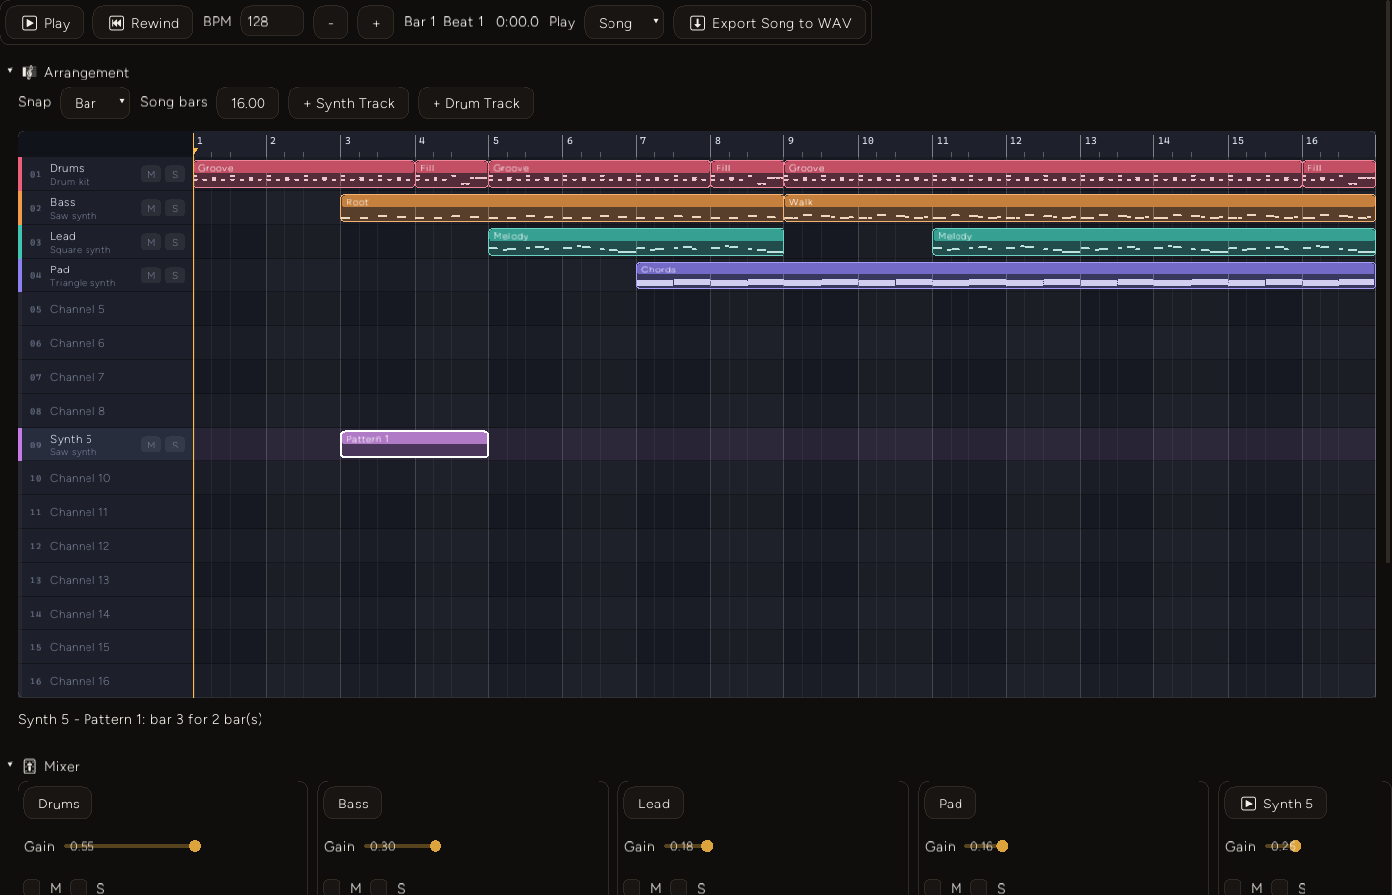Image resolution: width=1392 pixels, height=895 pixels.
Task: Start playback with the Play button
Action: [x=46, y=23]
